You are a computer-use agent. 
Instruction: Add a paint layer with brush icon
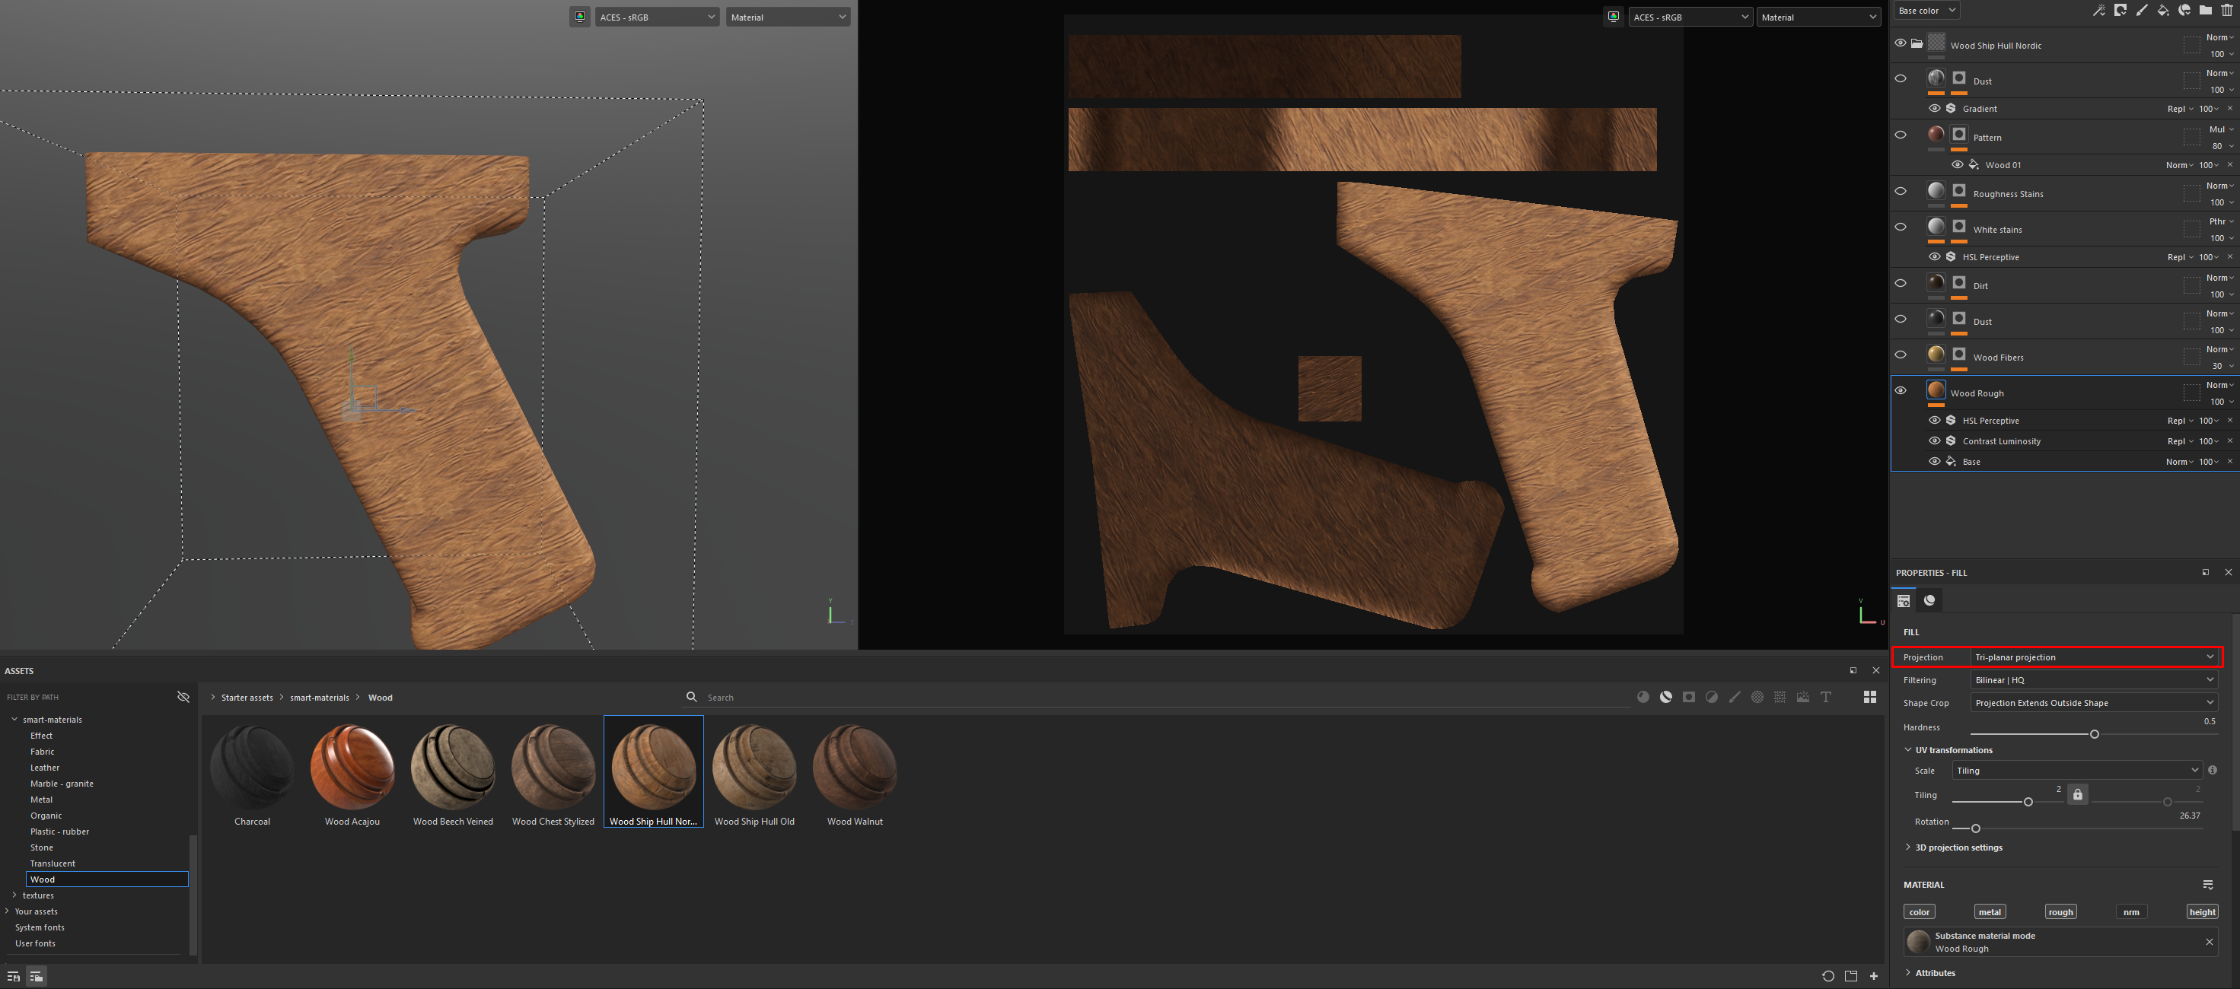2142,11
